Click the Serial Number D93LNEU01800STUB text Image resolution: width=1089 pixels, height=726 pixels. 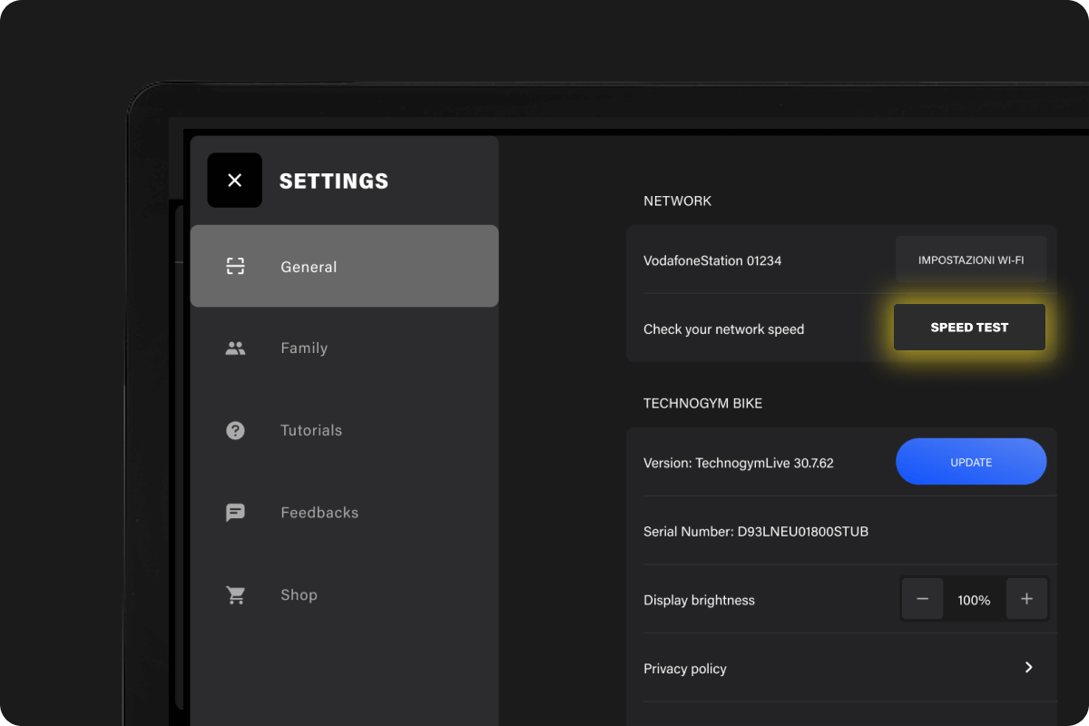[756, 531]
